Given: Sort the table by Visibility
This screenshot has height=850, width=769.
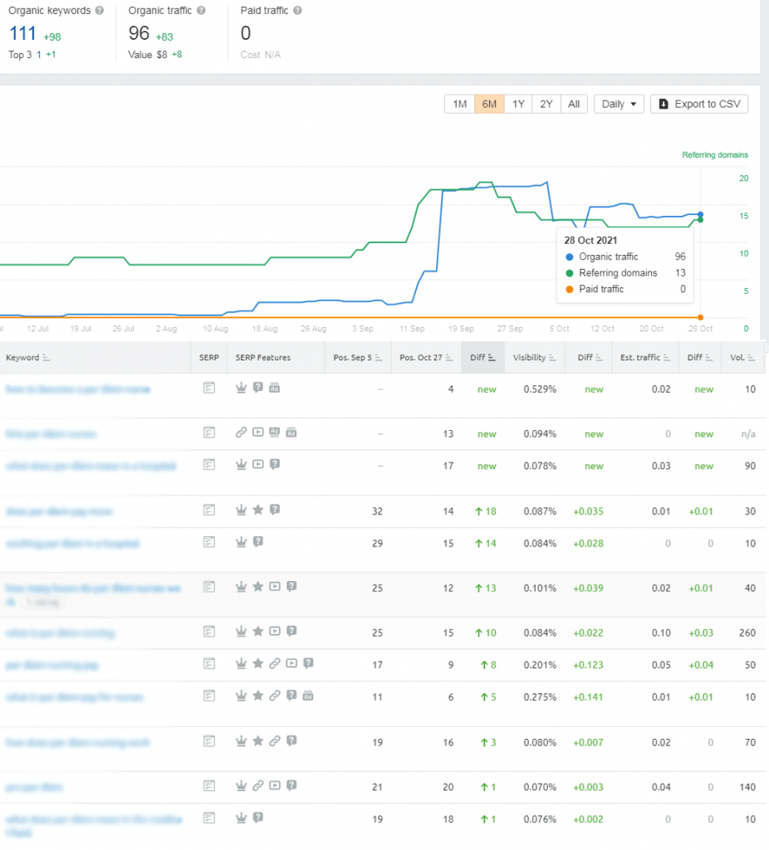Looking at the screenshot, I should coord(534,358).
